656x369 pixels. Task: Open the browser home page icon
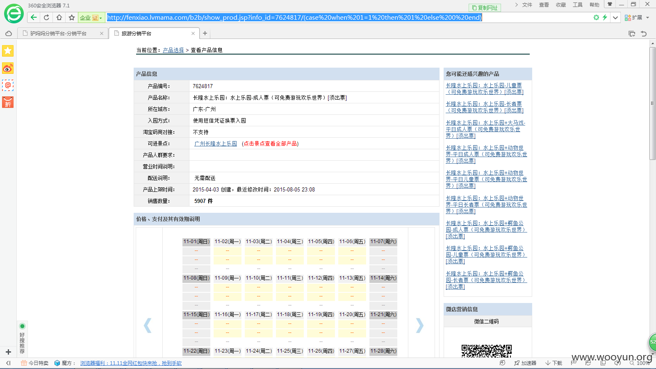tap(59, 17)
